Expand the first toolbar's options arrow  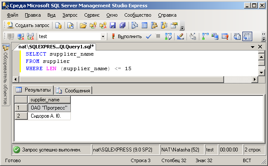coord(182,27)
